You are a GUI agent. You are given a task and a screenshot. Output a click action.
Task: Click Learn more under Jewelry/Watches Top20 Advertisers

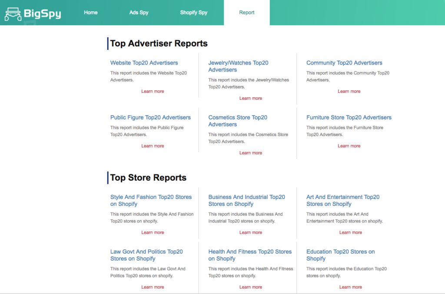(x=251, y=98)
